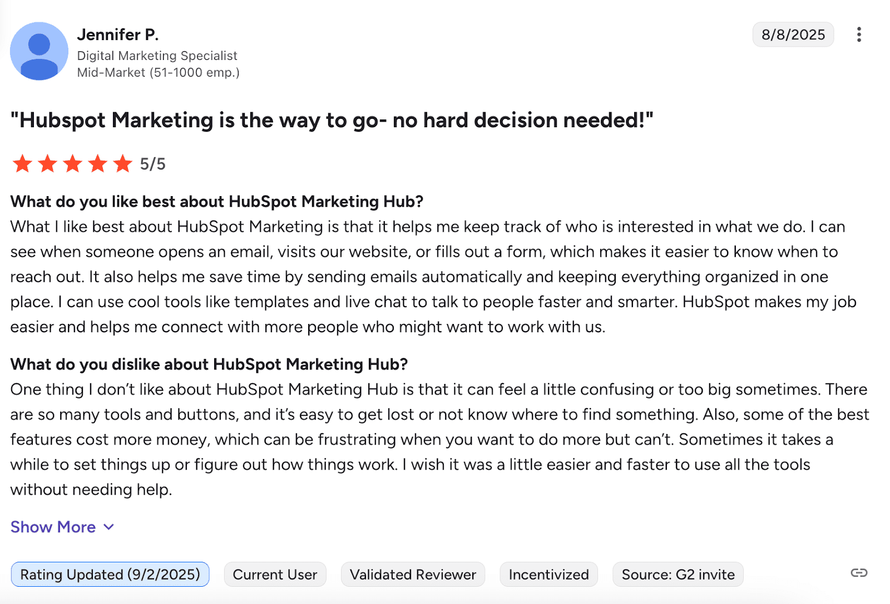
Task: Click the review title about Hubspot Marketing
Action: click(332, 120)
